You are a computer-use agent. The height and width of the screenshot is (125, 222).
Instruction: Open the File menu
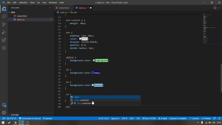pyautogui.click(x=8, y=2)
